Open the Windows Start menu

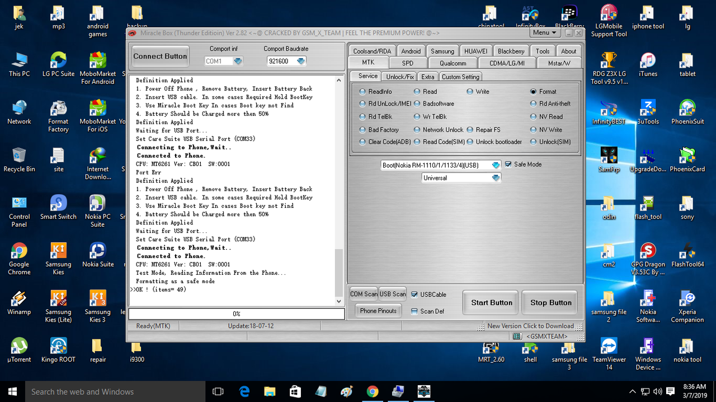click(12, 391)
